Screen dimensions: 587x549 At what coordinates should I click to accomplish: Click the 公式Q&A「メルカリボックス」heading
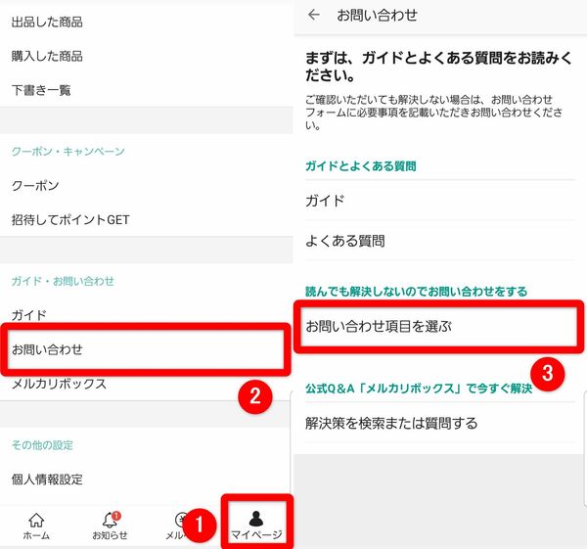point(419,389)
